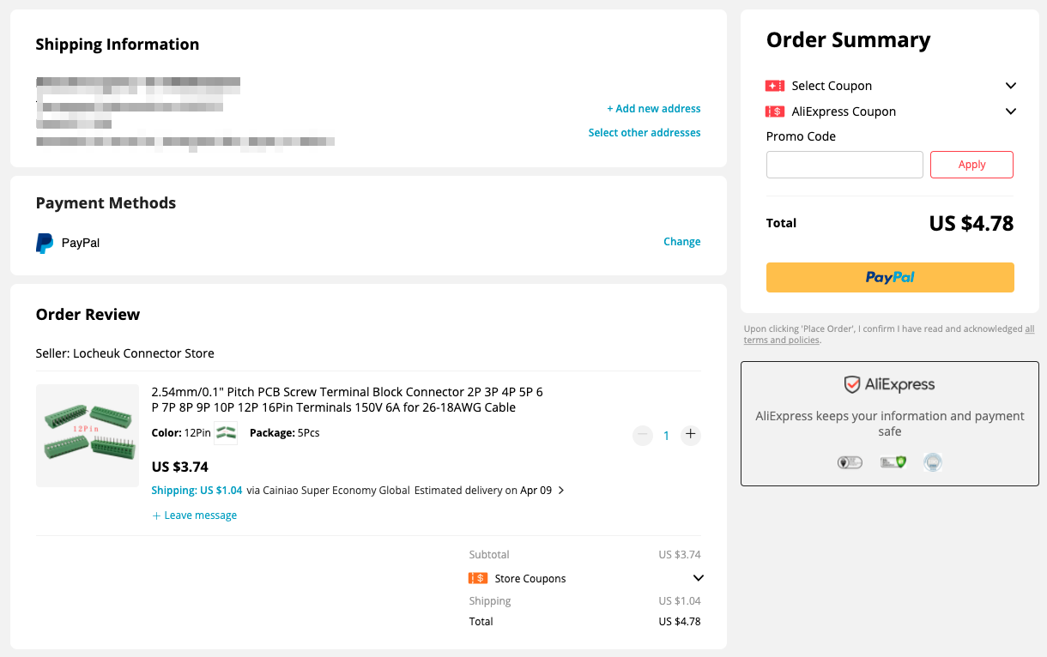
Task: Decrease item quantity with minus button
Action: point(643,435)
